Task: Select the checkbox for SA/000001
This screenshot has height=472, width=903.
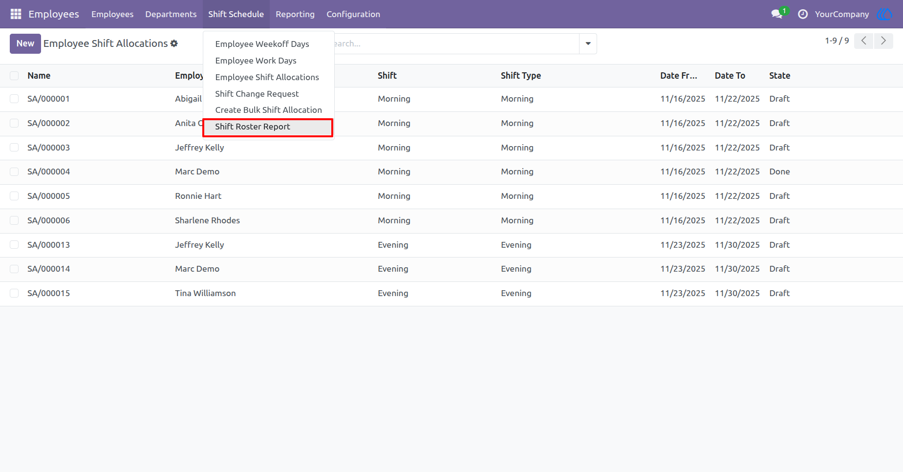Action: 14,99
